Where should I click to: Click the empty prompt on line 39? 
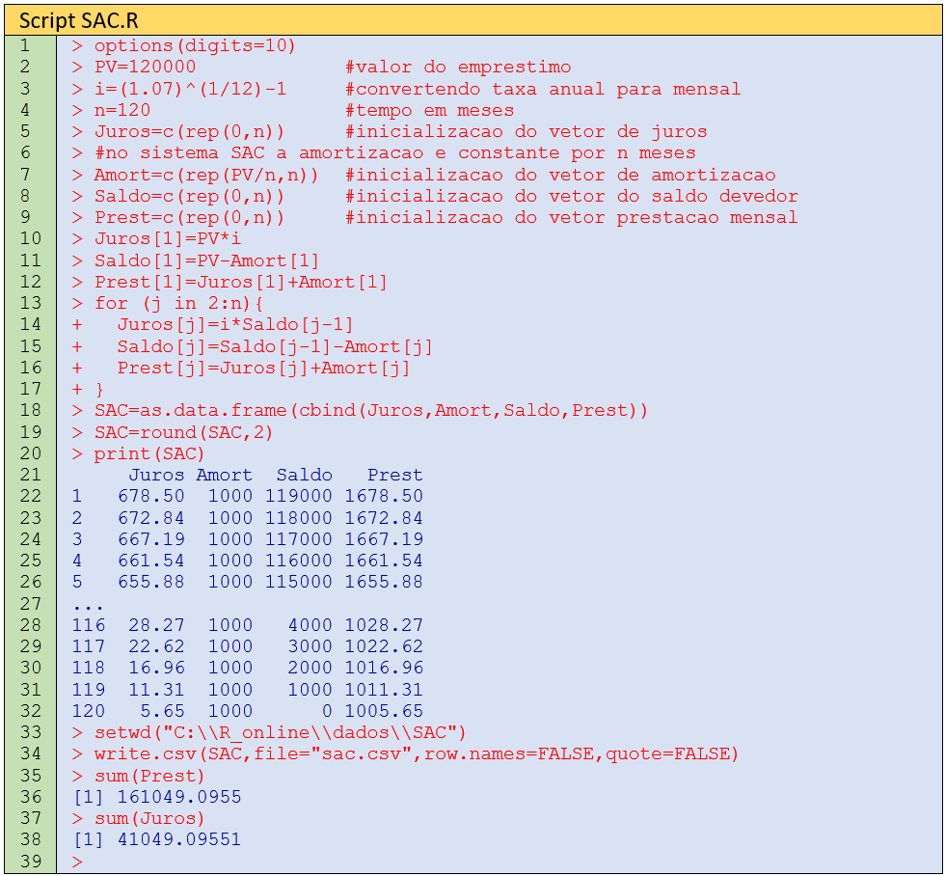point(77,862)
